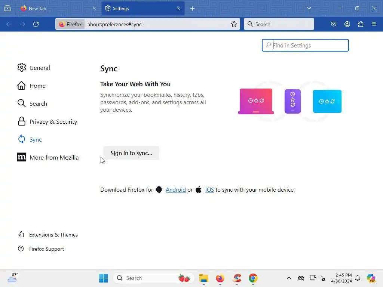Click the blue tablet sync illustration
Image resolution: width=383 pixels, height=287 pixels.
point(327,101)
